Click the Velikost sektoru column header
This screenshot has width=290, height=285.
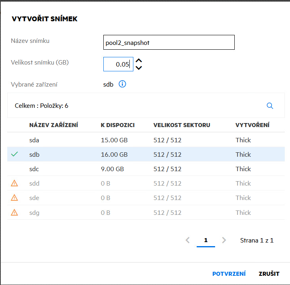pos(181,125)
